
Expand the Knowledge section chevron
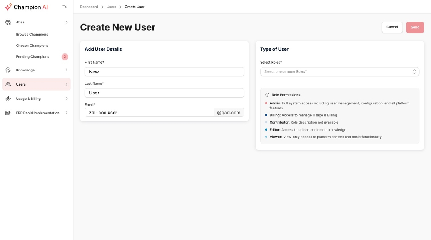(x=66, y=70)
